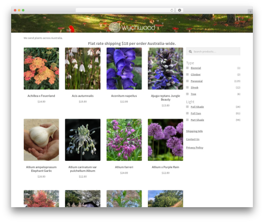Image resolution: width=264 pixels, height=223 pixels.
Task: Check the Climber type filter checkbox
Action: click(x=187, y=74)
